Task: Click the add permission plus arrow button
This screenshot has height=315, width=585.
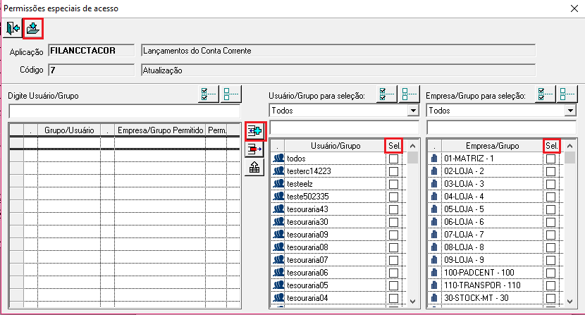Action: tap(255, 131)
